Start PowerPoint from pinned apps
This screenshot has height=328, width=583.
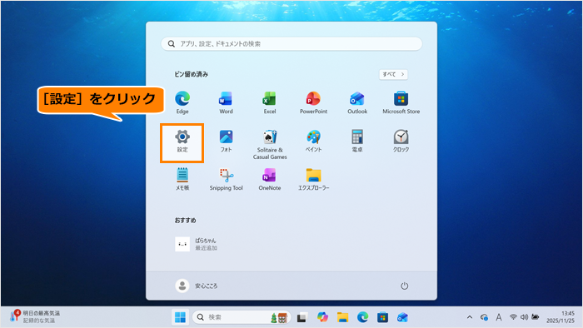click(x=313, y=102)
